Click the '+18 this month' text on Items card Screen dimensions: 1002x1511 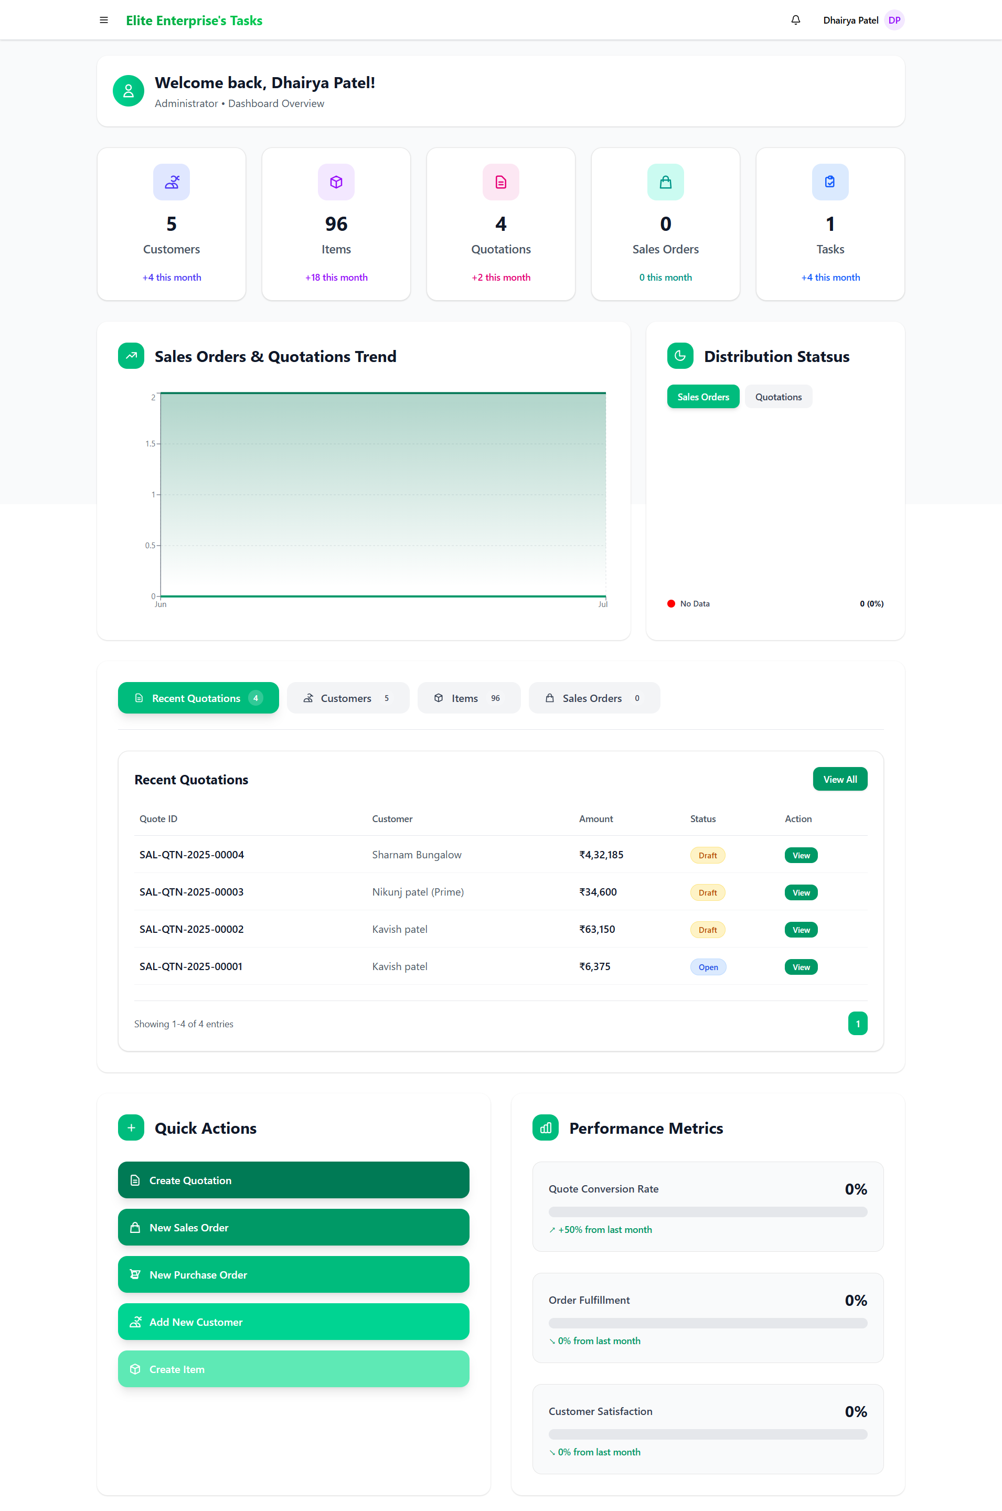click(x=336, y=278)
